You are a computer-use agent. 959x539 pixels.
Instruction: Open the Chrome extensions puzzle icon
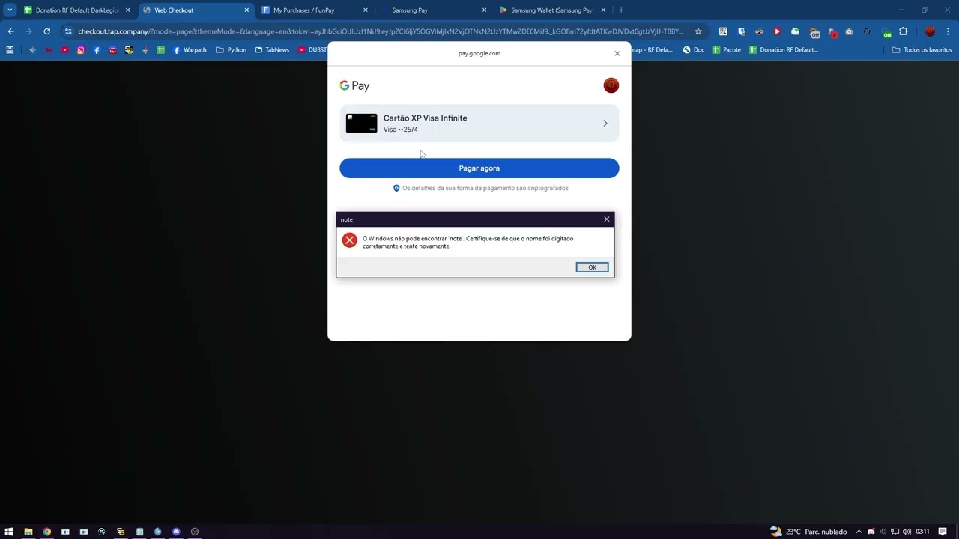[903, 31]
